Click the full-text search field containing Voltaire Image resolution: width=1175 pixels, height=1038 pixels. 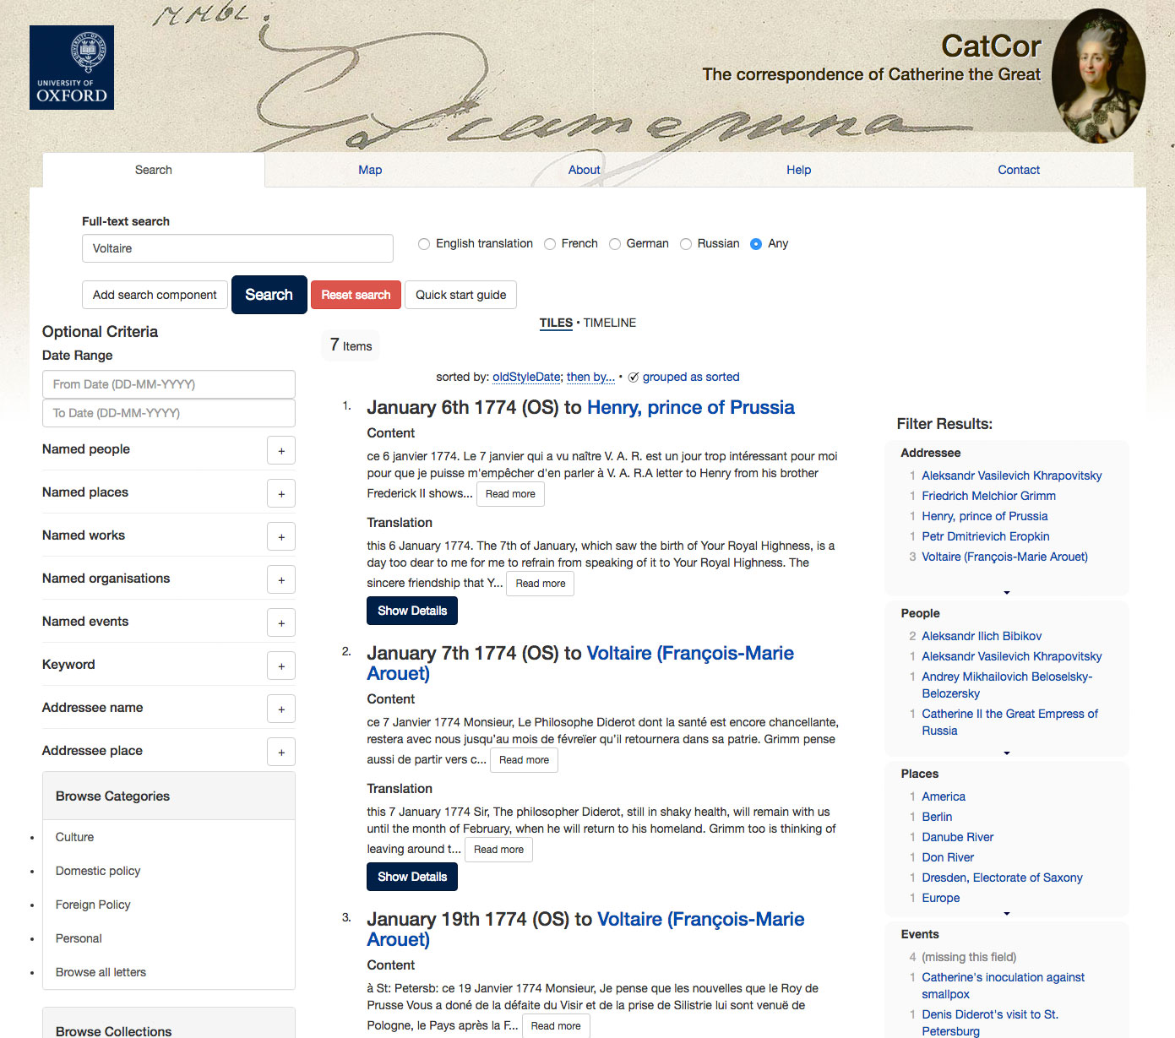(x=237, y=248)
